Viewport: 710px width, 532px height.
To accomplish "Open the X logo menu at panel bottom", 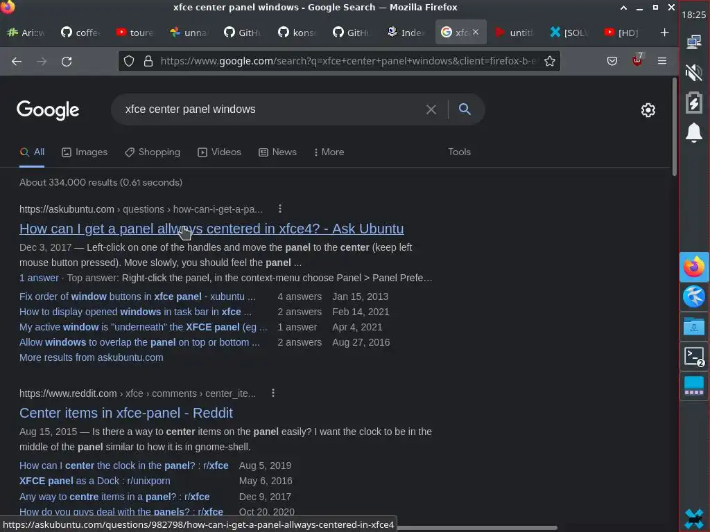I will click(x=694, y=520).
